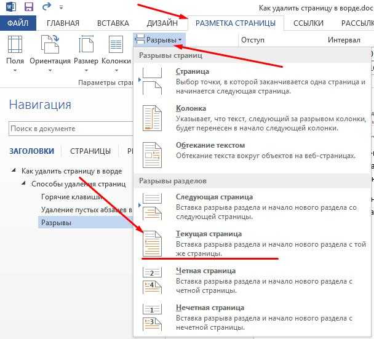Switch to the ГЛАВНАЯ tab

click(x=63, y=23)
